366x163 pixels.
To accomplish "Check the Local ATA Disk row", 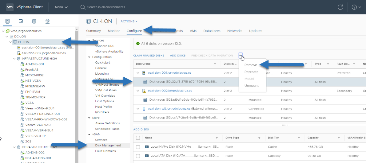I will (138, 156).
